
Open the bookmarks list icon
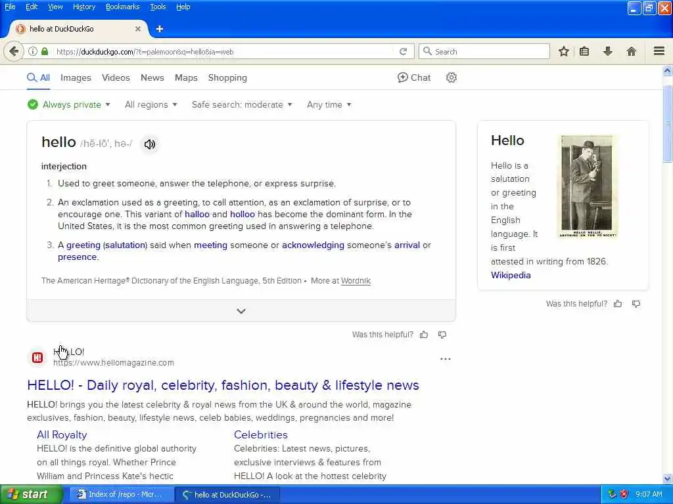(584, 51)
